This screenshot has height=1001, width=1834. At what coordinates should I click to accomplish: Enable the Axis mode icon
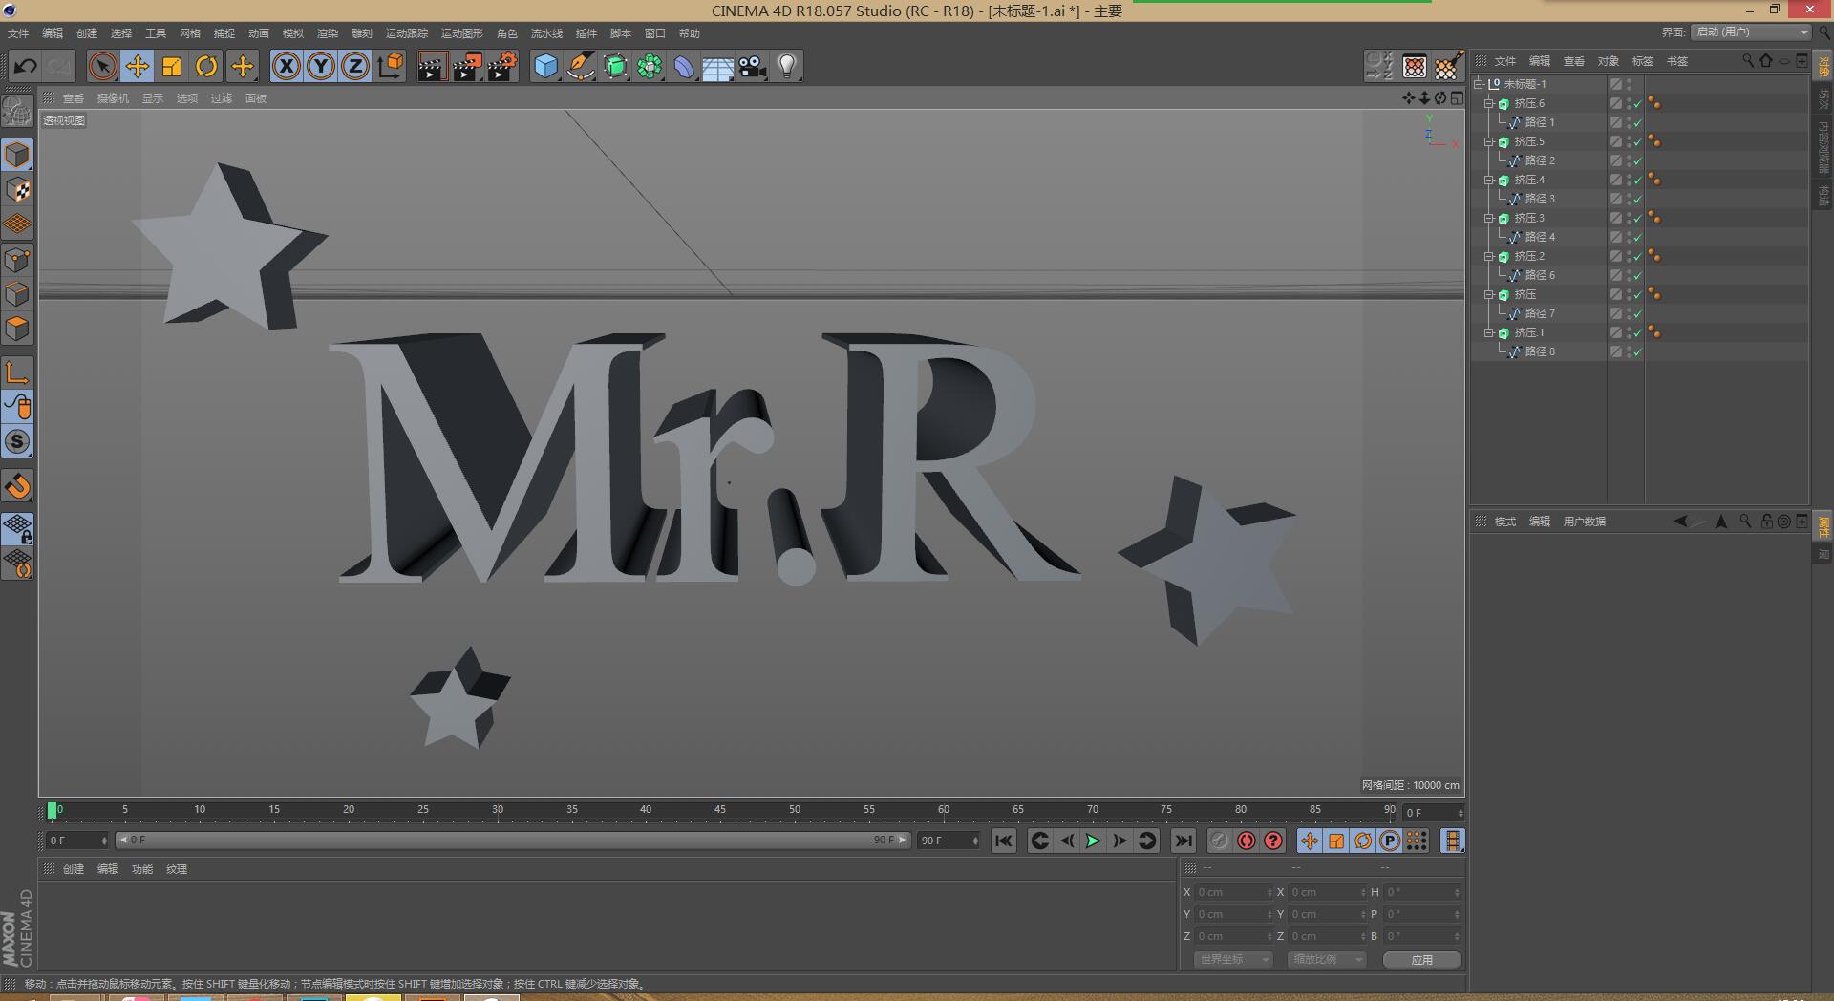coord(17,373)
